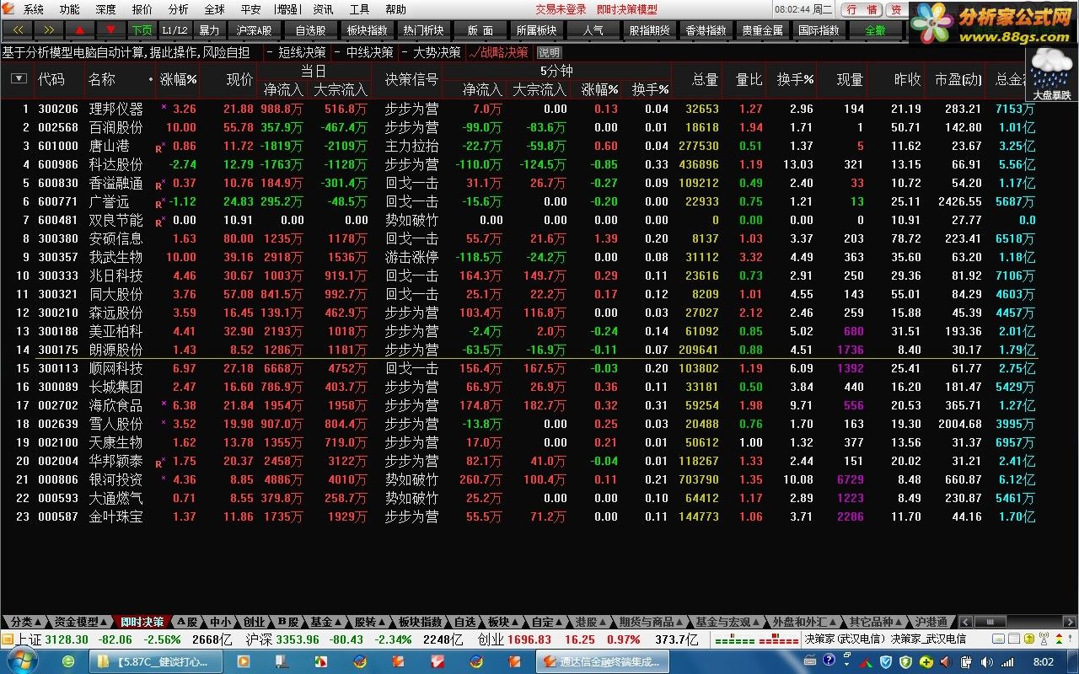Go back with the double left arrow button

pyautogui.click(x=18, y=29)
